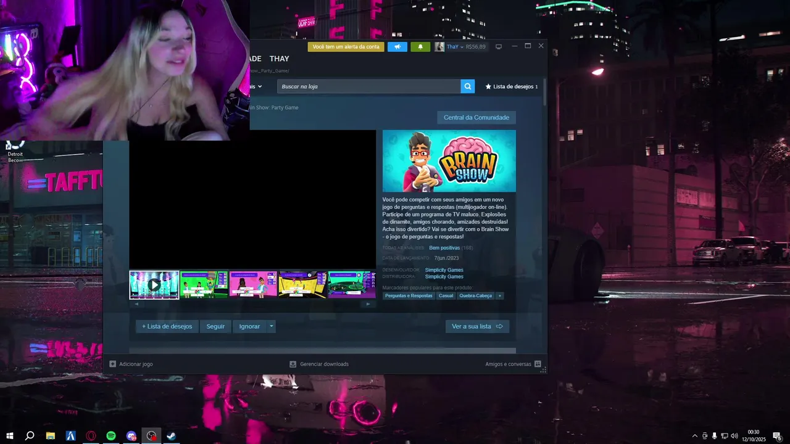Screen dimensions: 790x444
Task: Open Steam from the taskbar
Action: [x=172, y=436]
